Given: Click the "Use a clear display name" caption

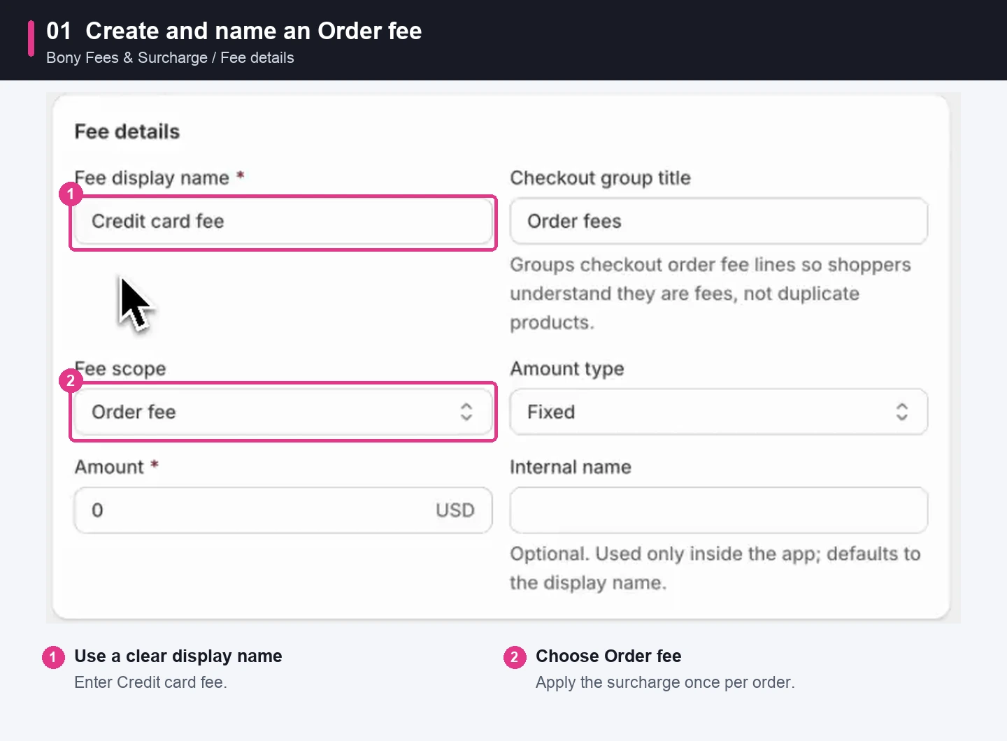Looking at the screenshot, I should [x=178, y=656].
